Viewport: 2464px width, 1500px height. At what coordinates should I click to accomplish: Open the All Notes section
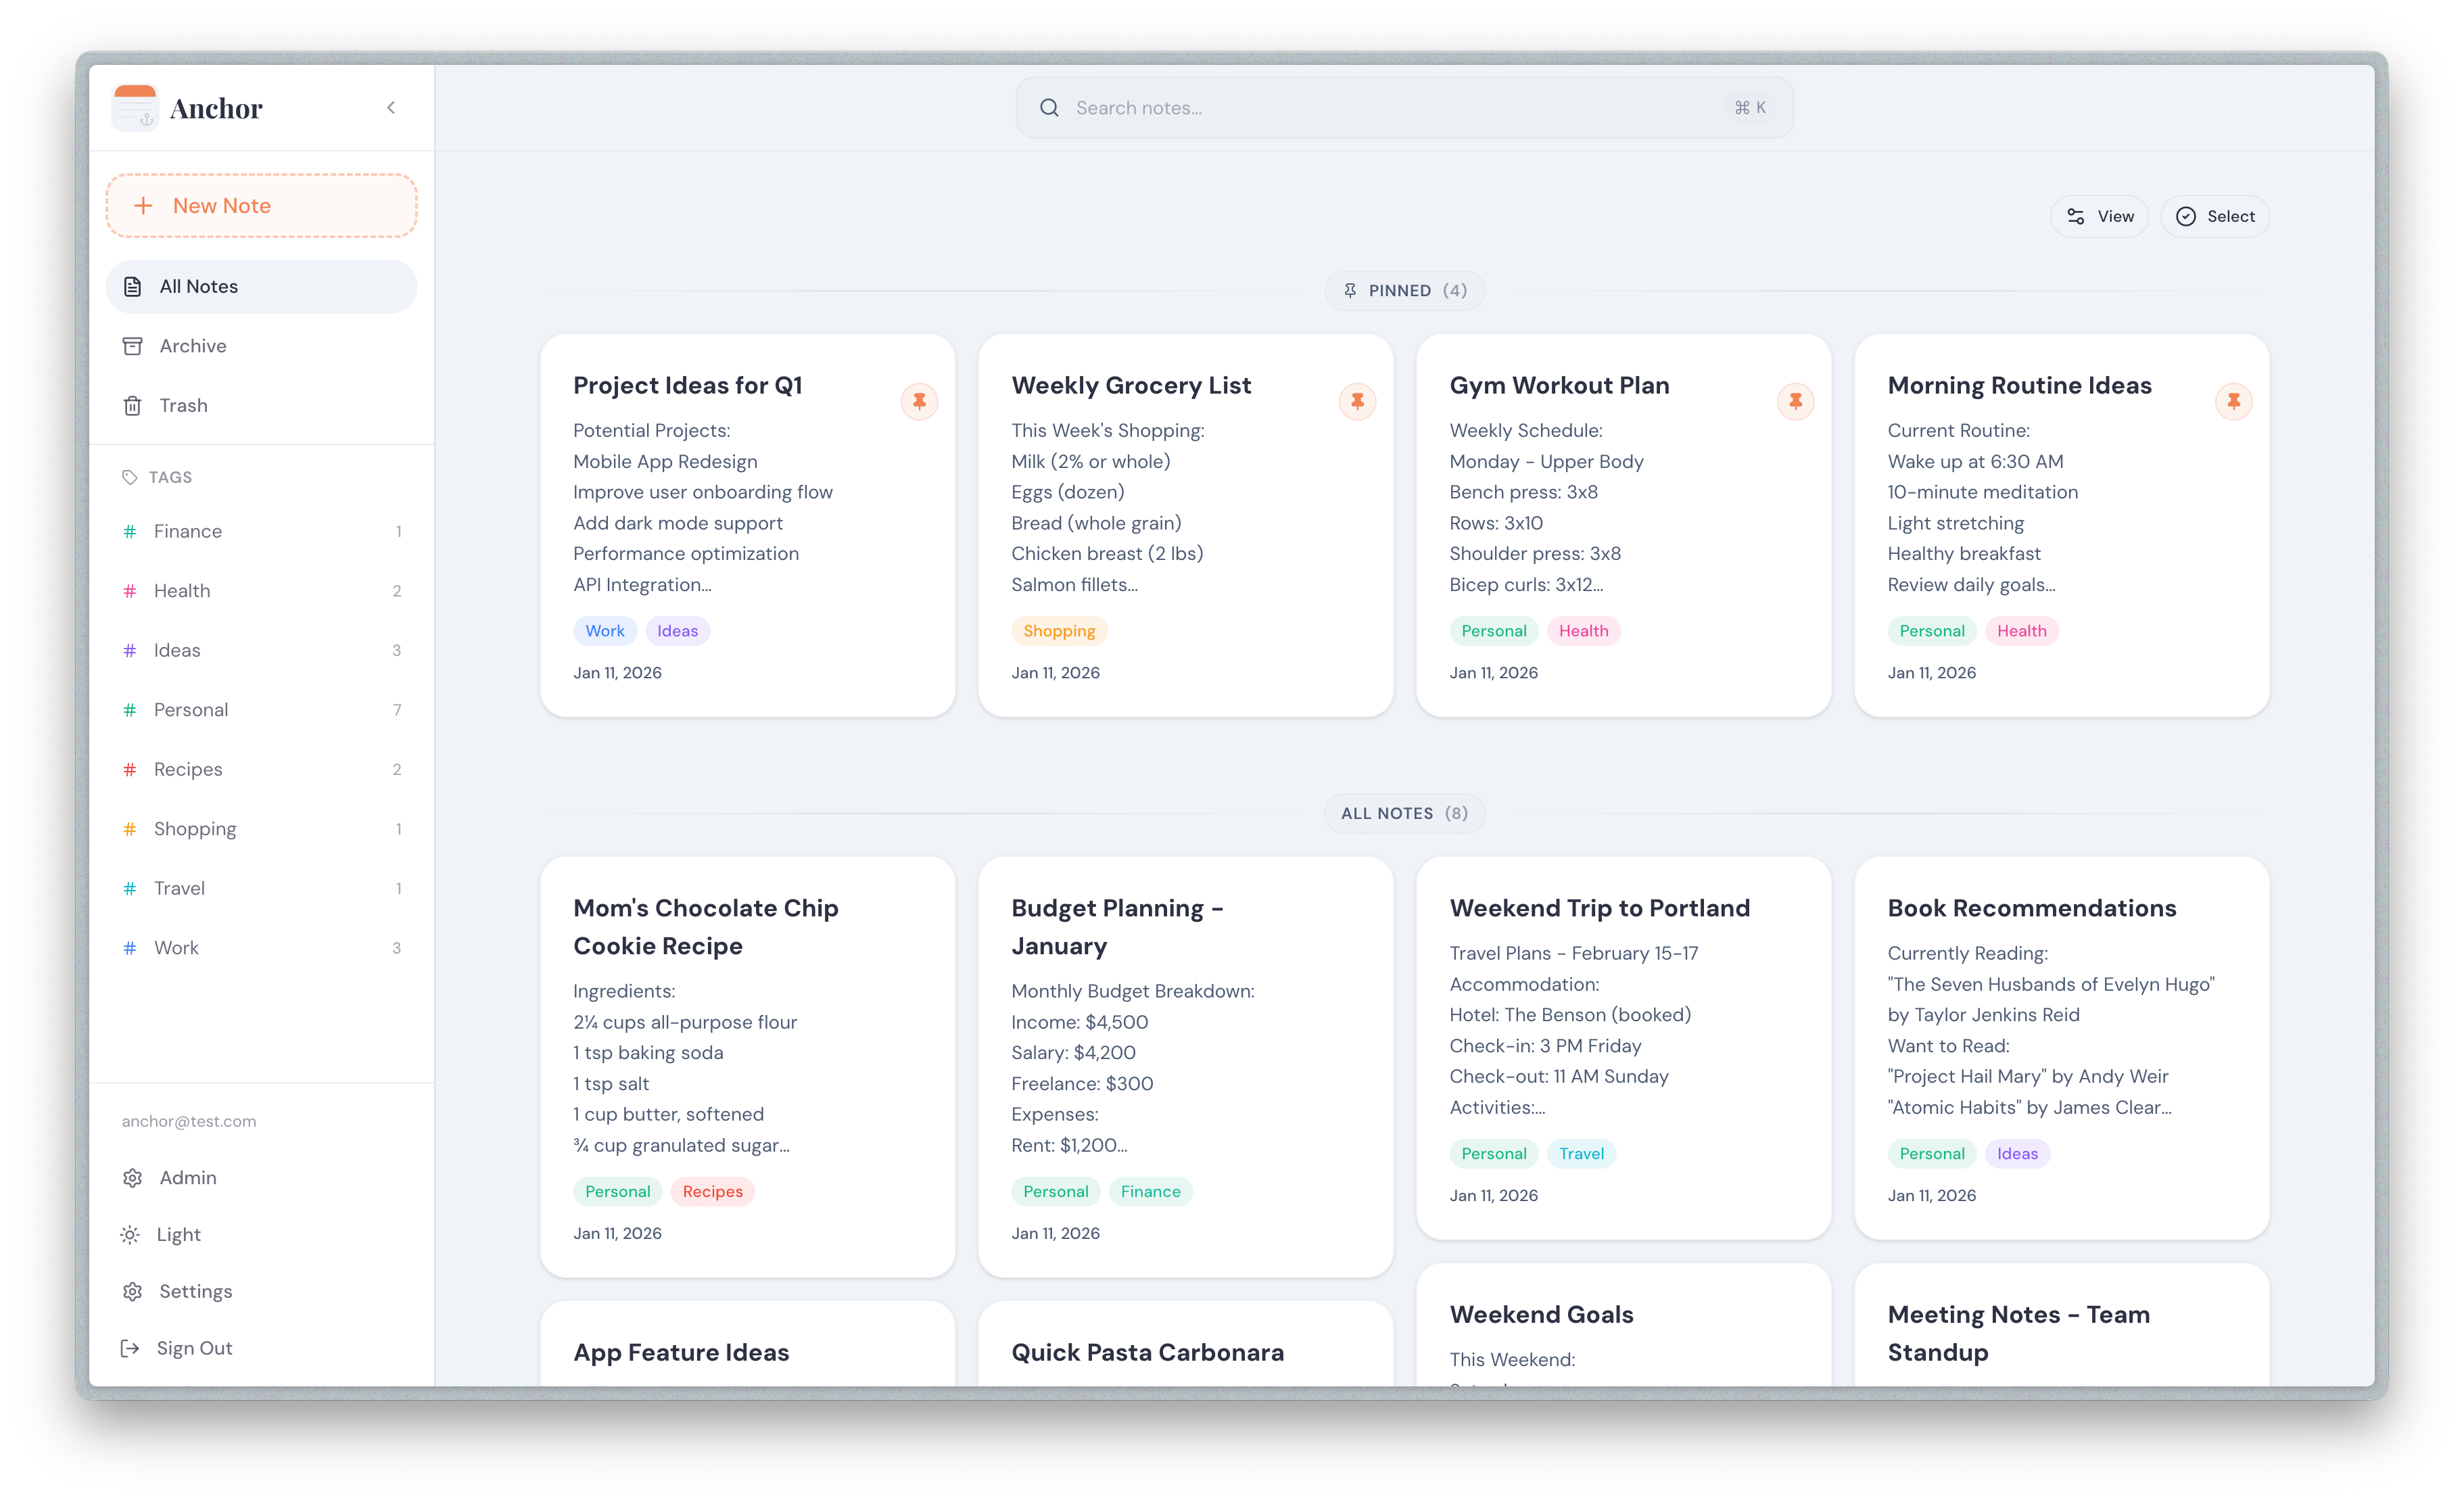(x=261, y=286)
